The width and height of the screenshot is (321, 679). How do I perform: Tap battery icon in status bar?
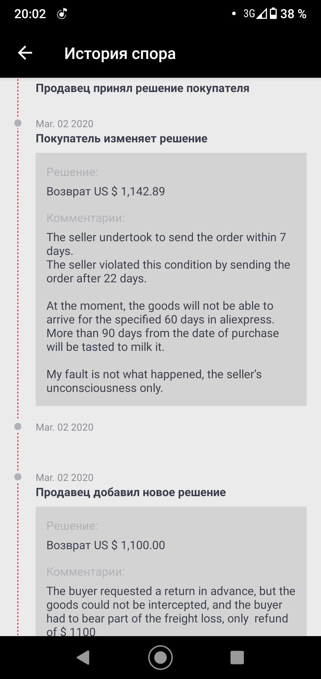tap(273, 14)
